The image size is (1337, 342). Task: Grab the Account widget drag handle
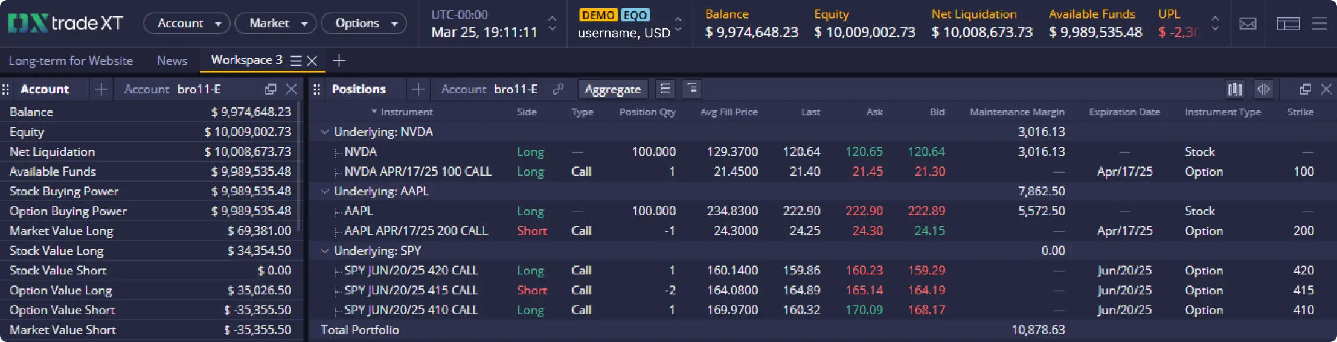(6, 90)
